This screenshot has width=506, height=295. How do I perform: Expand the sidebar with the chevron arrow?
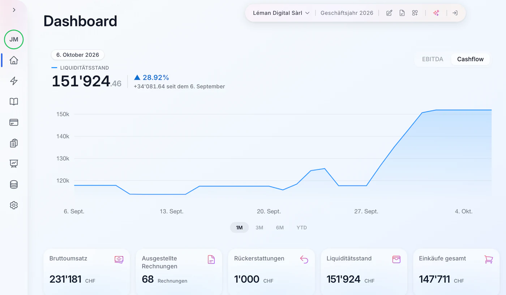click(x=14, y=10)
